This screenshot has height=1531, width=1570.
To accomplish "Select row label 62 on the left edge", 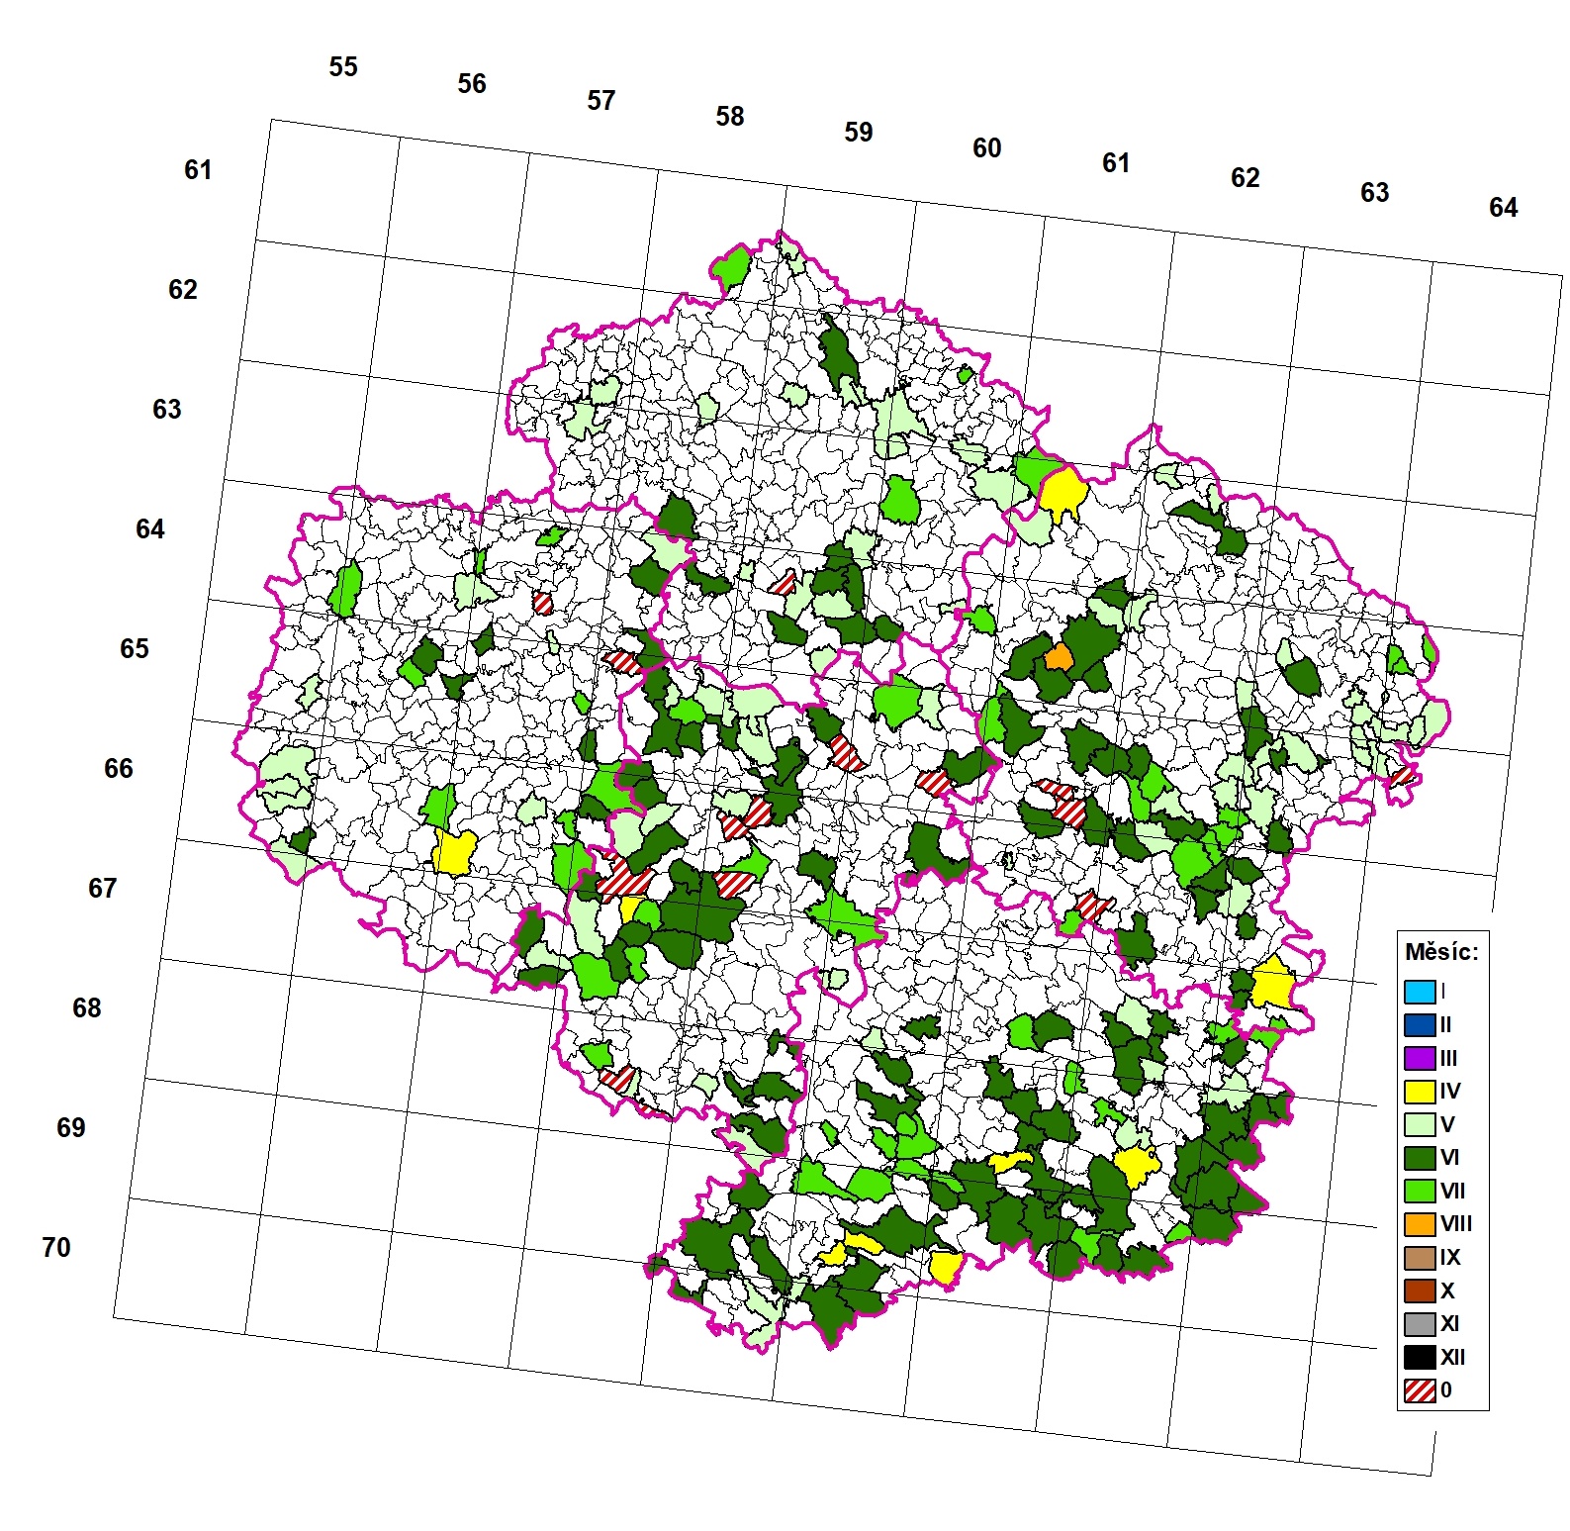I will tap(183, 290).
